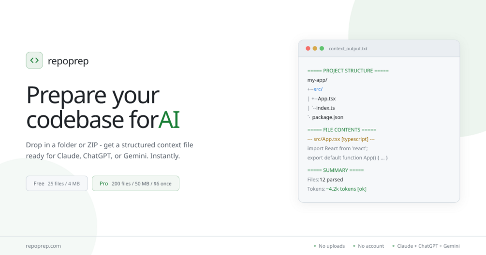This screenshot has width=486, height=255.
Task: Click the bullet before Claude + ChatGPT + Gemini
Action: pos(393,246)
